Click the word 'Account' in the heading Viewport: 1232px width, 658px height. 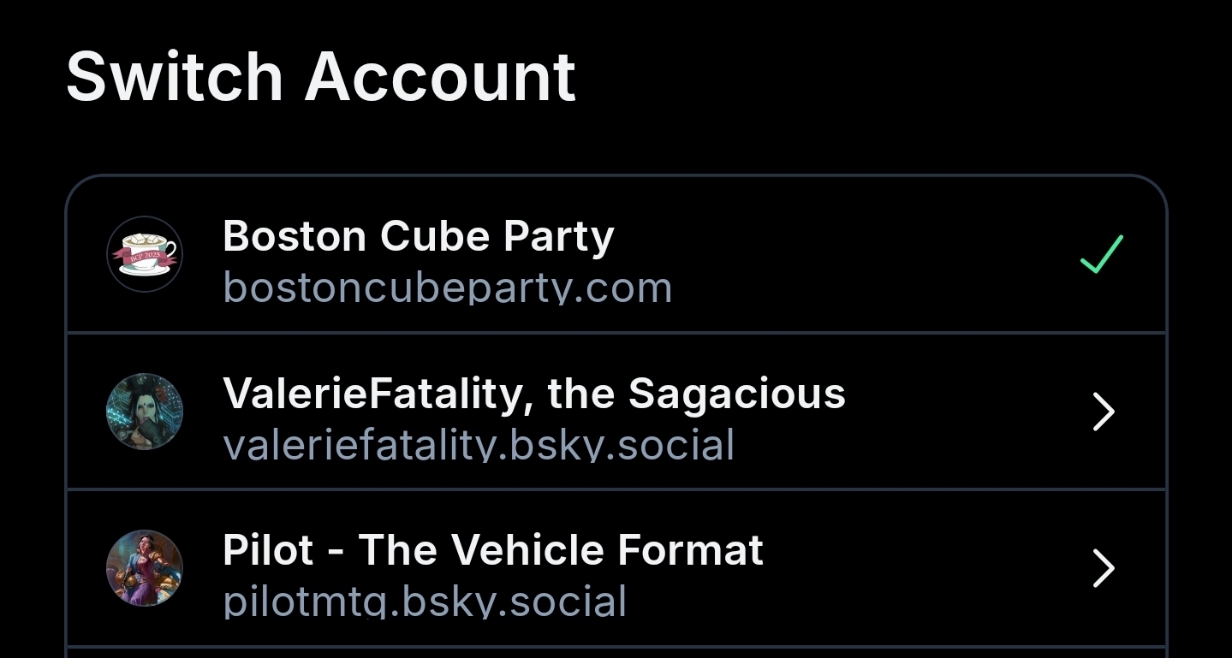(440, 77)
